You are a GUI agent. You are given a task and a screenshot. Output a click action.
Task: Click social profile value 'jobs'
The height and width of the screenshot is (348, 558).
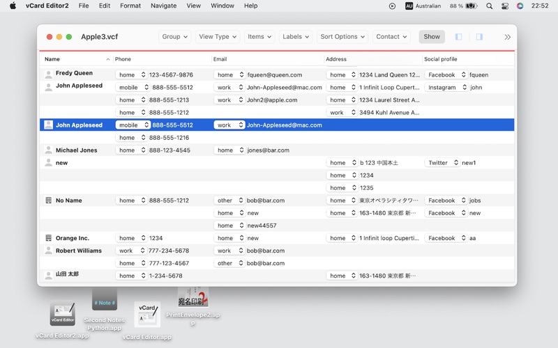[475, 200]
